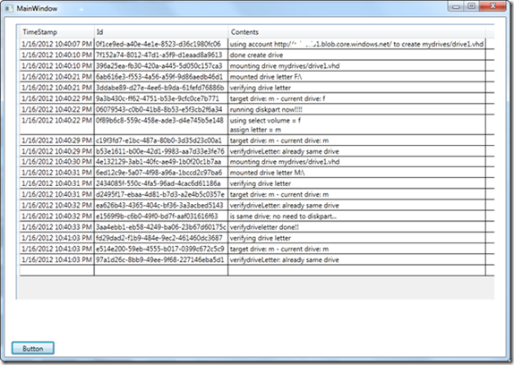Select 'is same drive; no need to diskpart...' cell
This screenshot has width=514, height=365.
point(356,216)
